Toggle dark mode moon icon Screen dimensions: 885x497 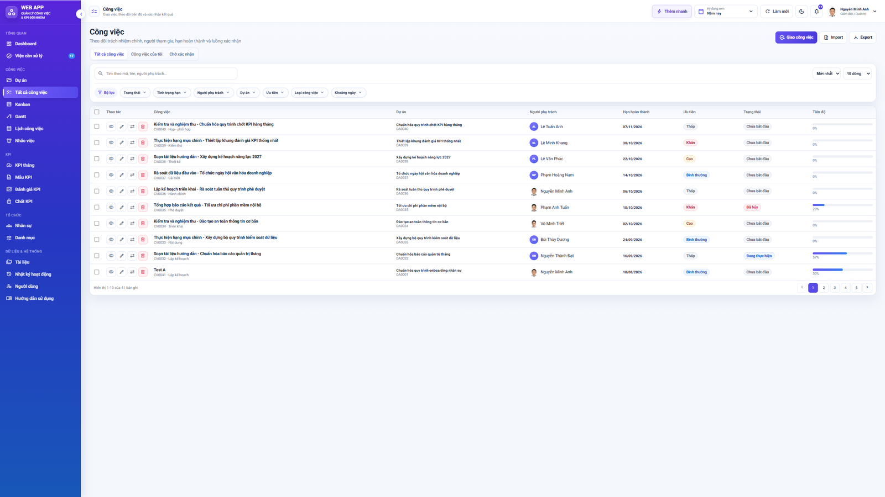tap(801, 11)
